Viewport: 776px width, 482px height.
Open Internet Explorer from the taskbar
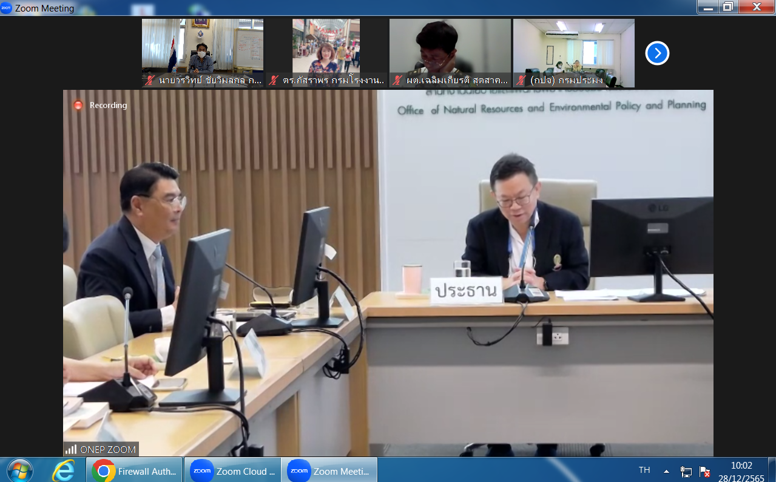pos(63,470)
